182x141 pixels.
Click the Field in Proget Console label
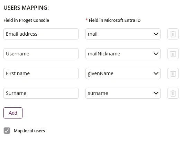(26, 20)
